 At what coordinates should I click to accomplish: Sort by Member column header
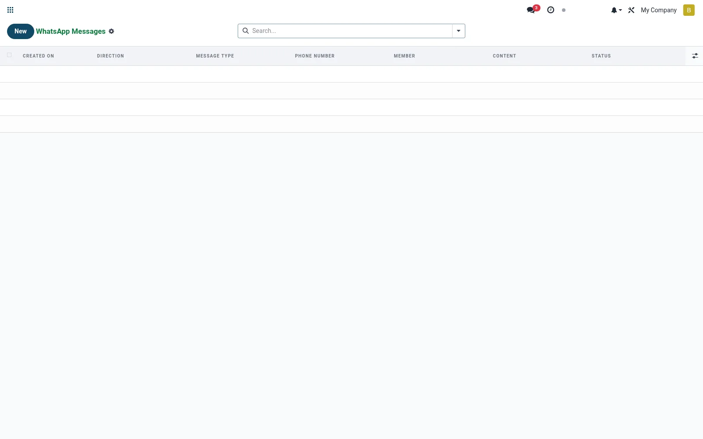pos(404,56)
